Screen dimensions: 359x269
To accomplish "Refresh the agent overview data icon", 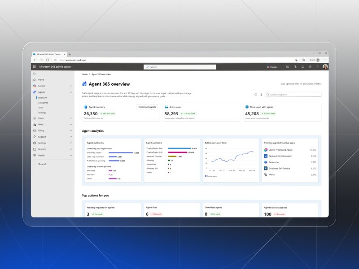I will [x=255, y=95].
